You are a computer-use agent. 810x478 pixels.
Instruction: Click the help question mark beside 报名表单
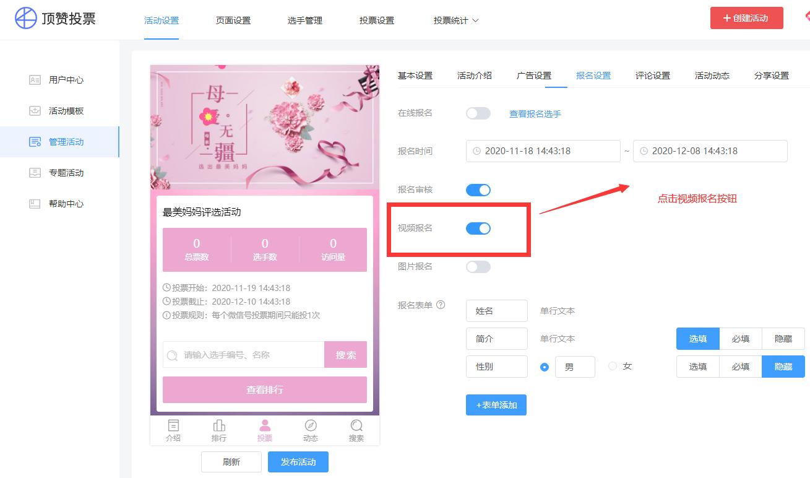coord(440,304)
